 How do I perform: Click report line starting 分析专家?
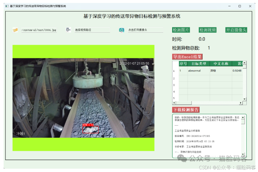[193, 147]
